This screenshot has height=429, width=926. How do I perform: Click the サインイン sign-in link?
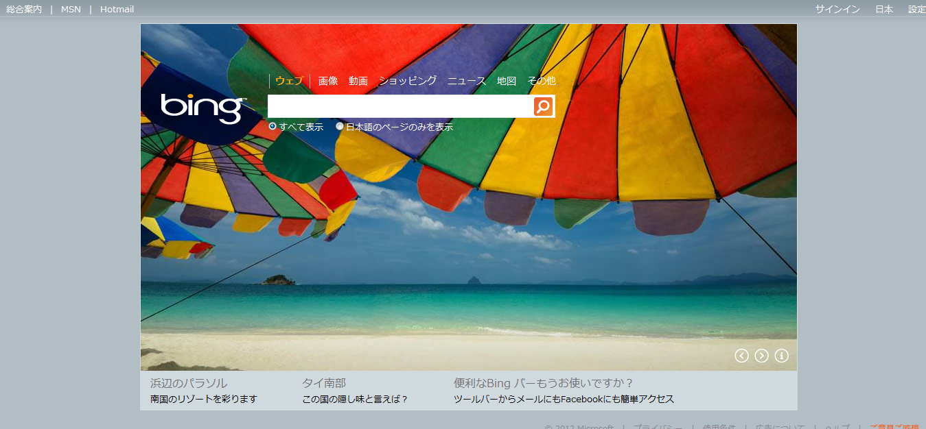pos(837,10)
